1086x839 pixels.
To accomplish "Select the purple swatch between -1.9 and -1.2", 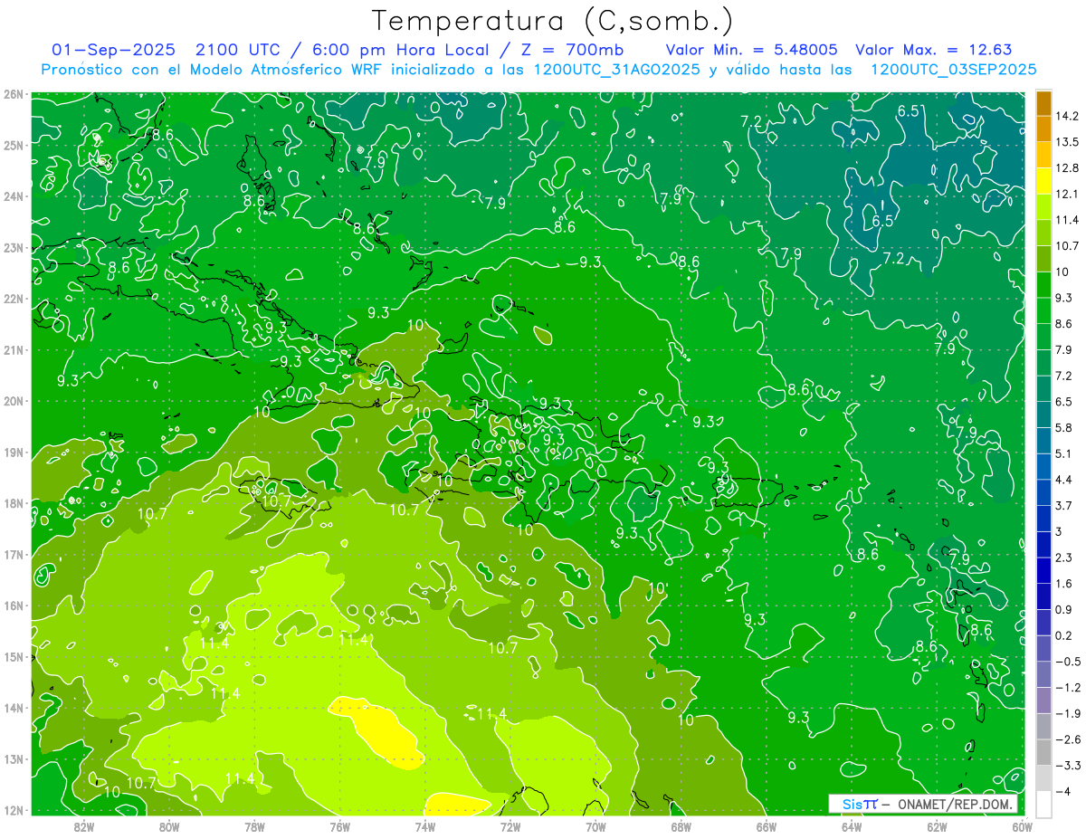I will 1043,701.
